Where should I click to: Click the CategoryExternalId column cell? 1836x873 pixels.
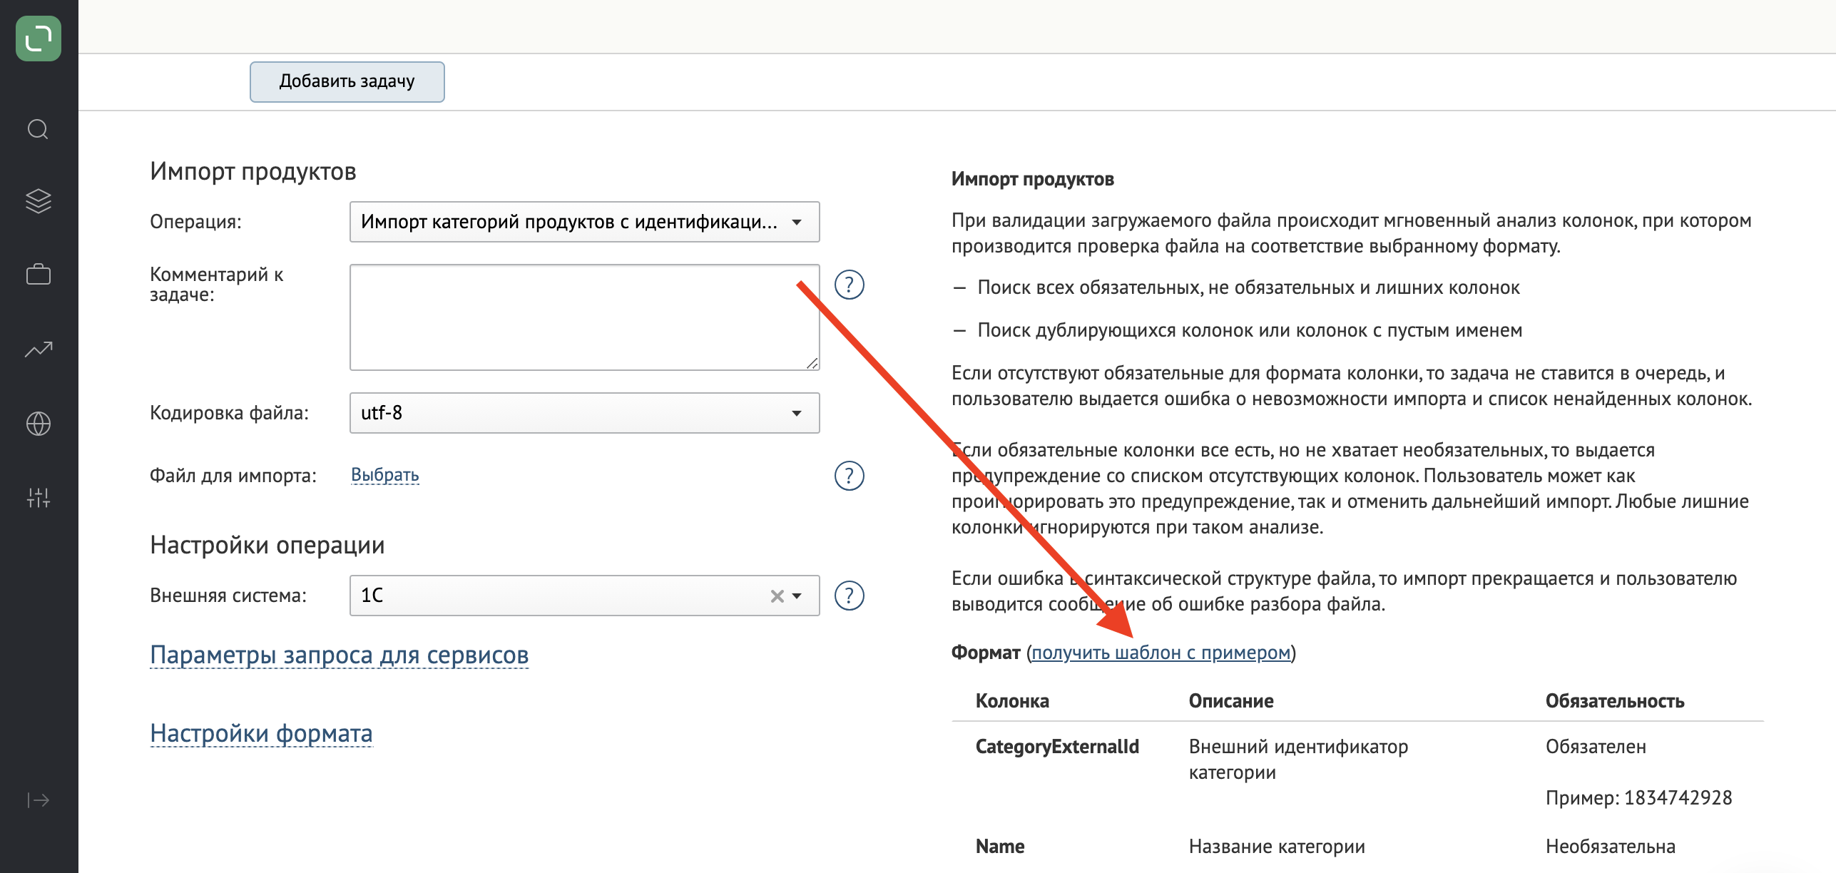point(1057,747)
